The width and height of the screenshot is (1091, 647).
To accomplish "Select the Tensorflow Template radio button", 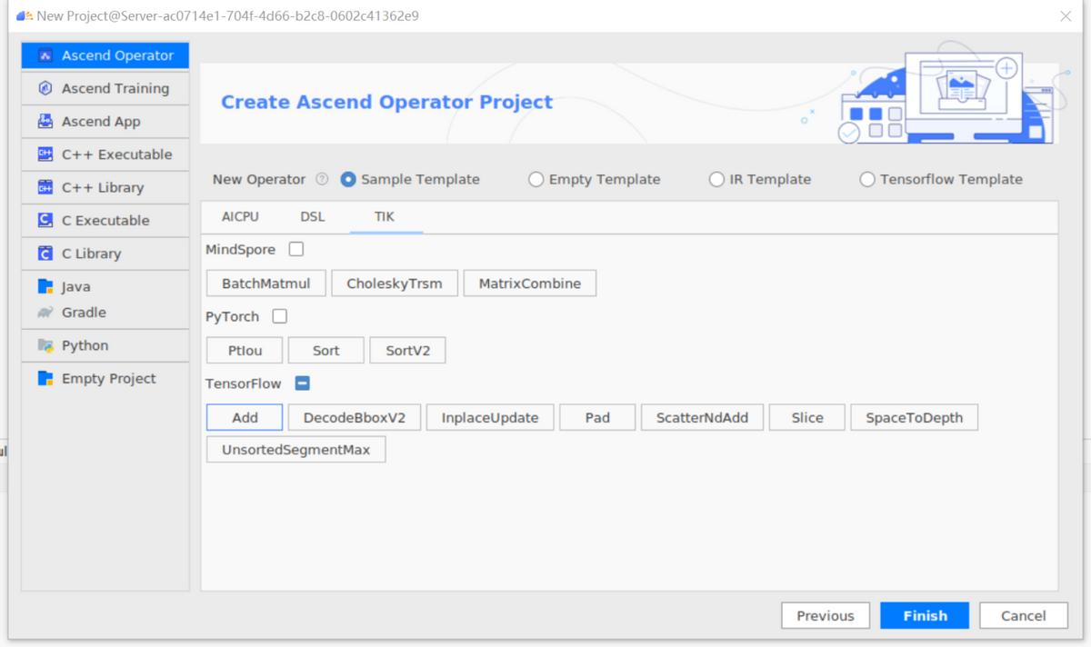I will (x=867, y=179).
